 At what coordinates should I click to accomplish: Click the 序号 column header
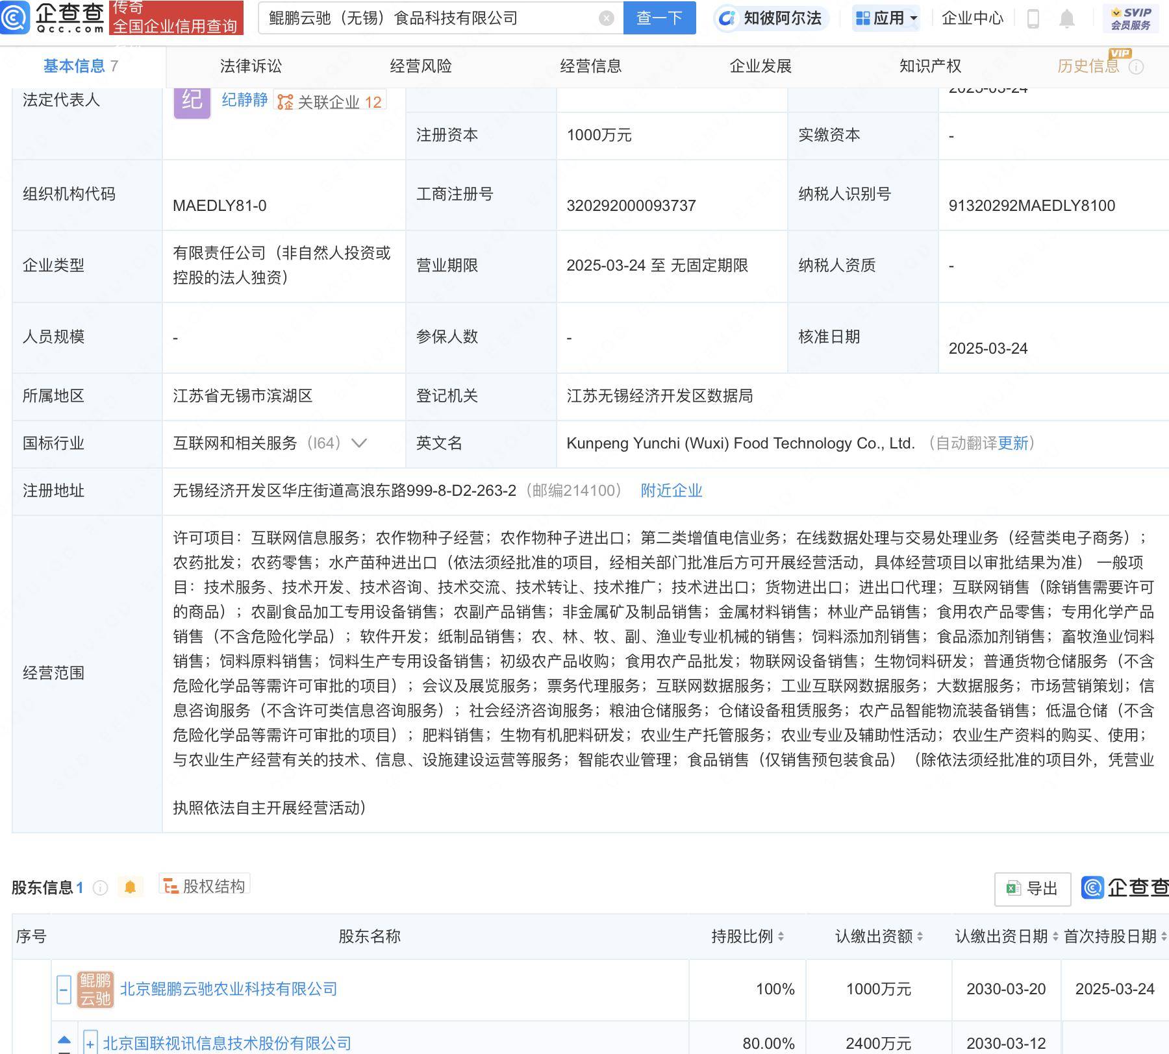pos(31,937)
